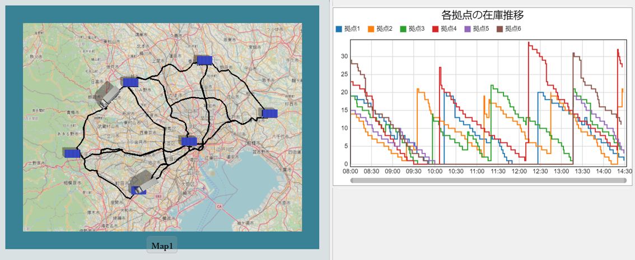Viewport: 635px width, 260px height.
Task: Toggle 拠点1 series in the legend
Action: click(352, 29)
